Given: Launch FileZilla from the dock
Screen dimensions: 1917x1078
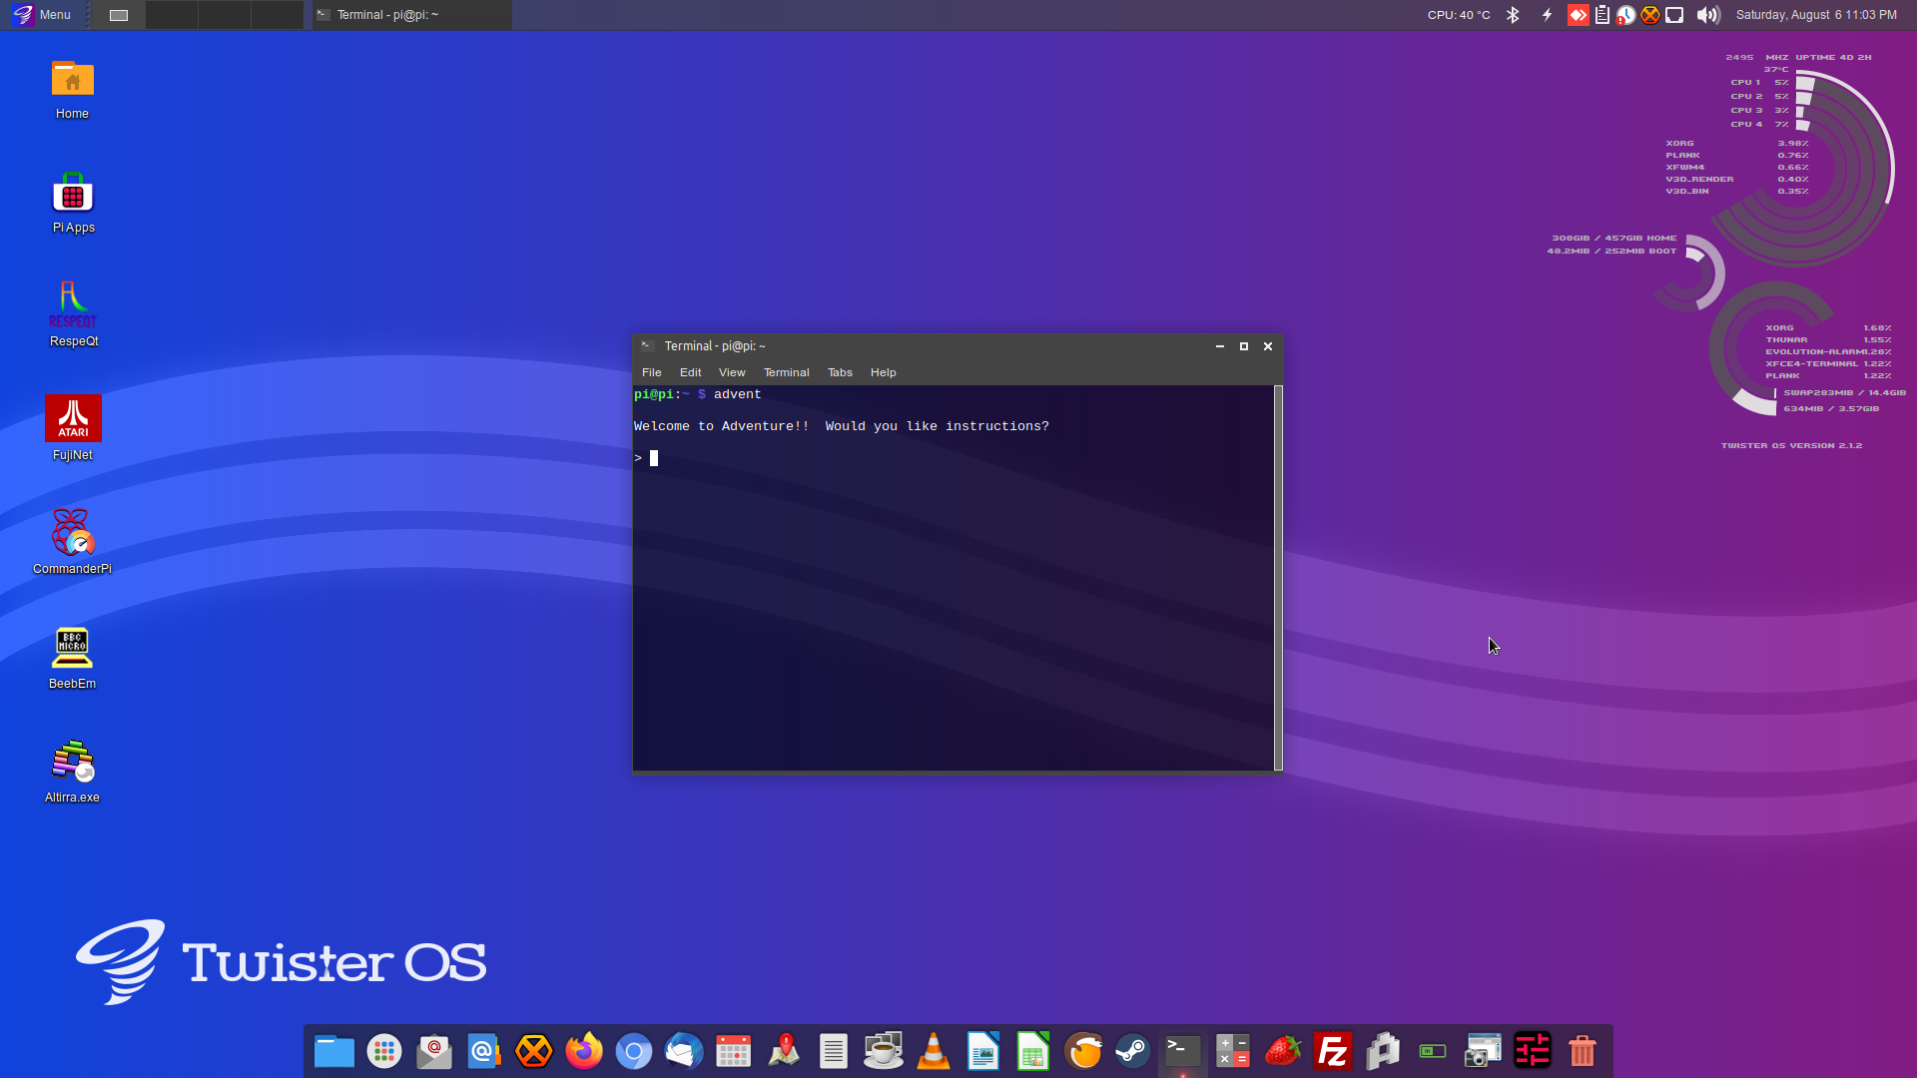Looking at the screenshot, I should pos(1333,1051).
